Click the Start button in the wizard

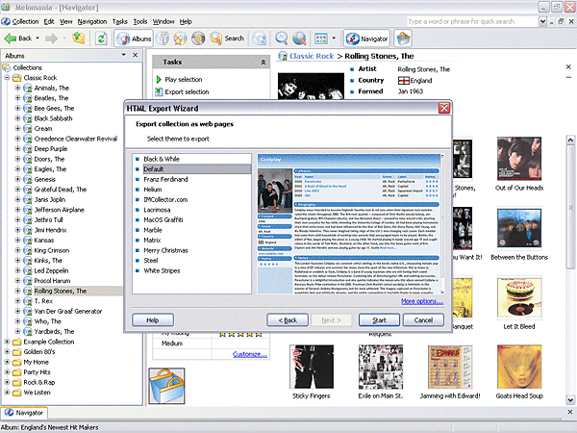coord(379,320)
